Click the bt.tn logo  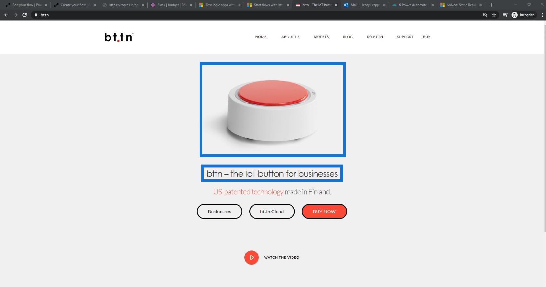coord(119,37)
